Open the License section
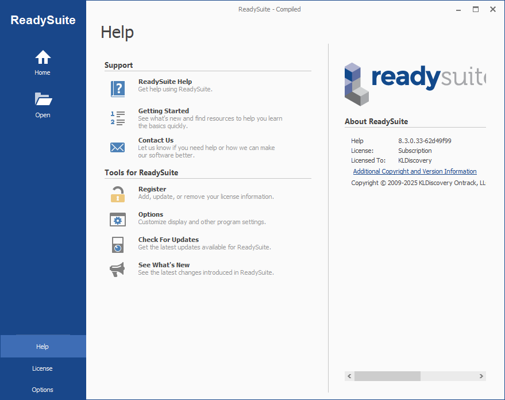 (43, 368)
